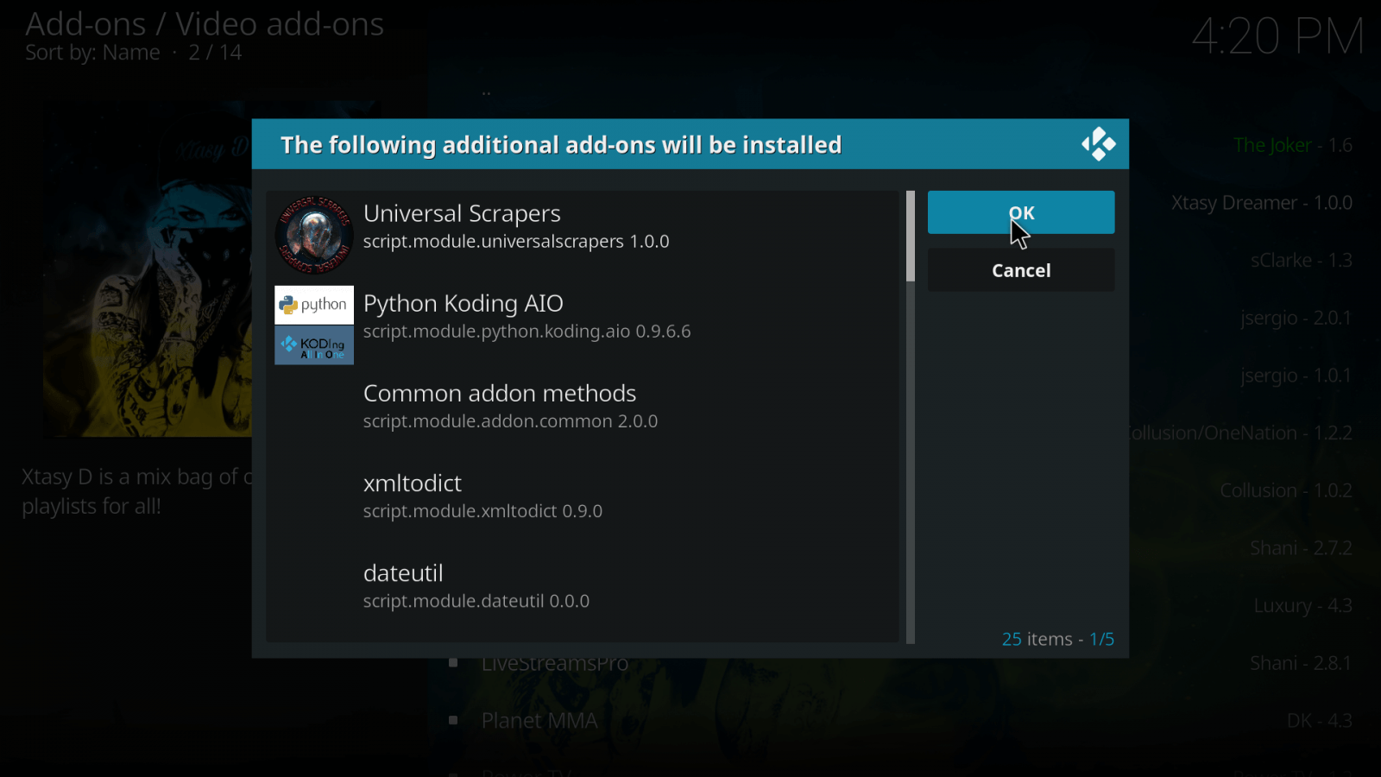Open Planet MMA in background list
Image resolution: width=1381 pixels, height=777 pixels.
coord(539,721)
